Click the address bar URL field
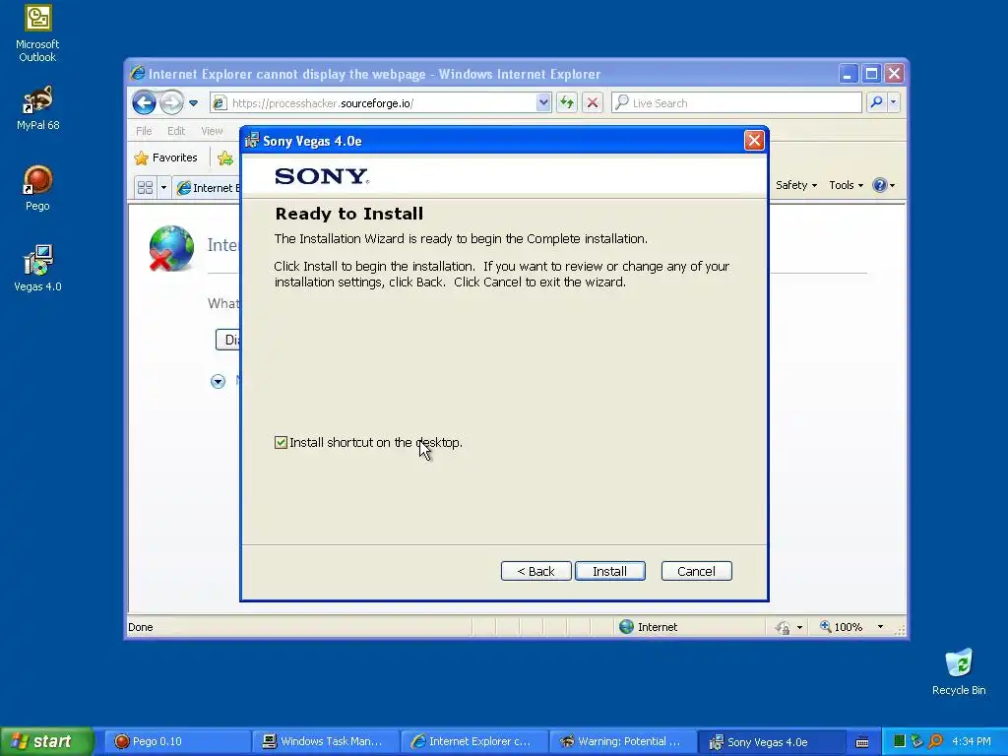Image resolution: width=1008 pixels, height=756 pixels. coord(382,102)
